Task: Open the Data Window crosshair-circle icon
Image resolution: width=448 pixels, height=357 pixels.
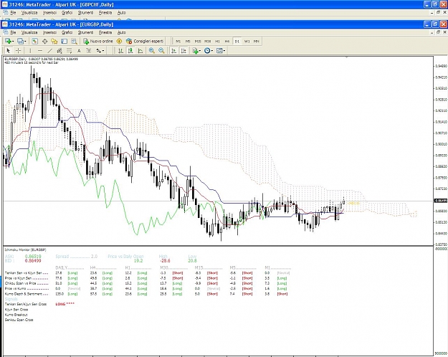Action: coord(45,41)
